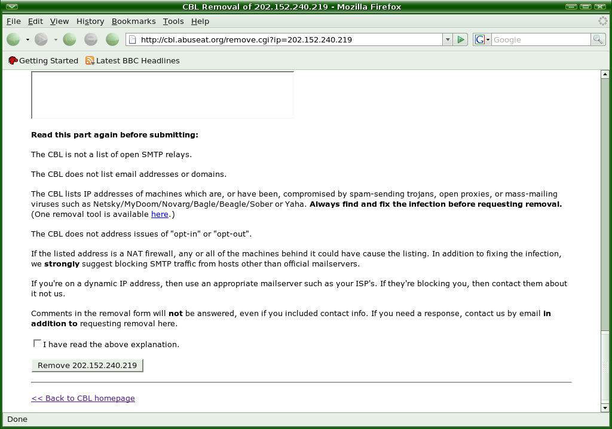612x429 pixels.
Task: Click the scrollbar up arrow
Action: (x=605, y=74)
